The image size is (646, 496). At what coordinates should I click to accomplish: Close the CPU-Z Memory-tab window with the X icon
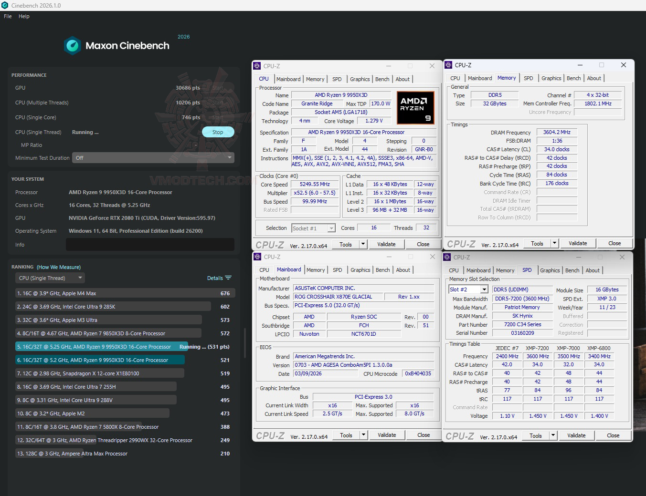tap(623, 65)
